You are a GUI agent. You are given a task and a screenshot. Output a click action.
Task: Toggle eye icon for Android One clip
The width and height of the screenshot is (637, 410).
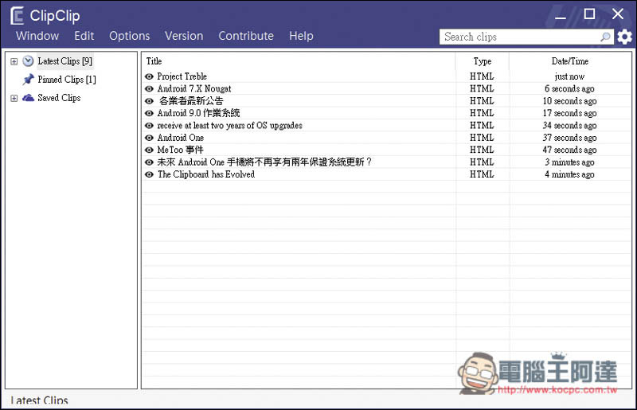click(x=149, y=138)
